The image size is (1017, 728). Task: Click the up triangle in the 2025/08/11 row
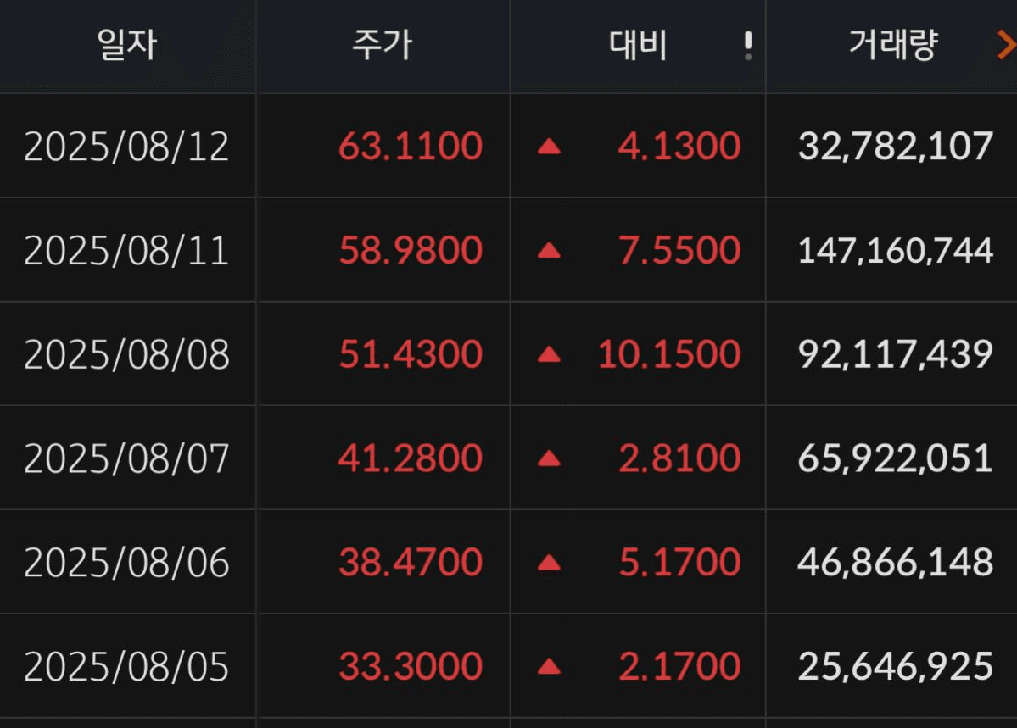pos(549,250)
